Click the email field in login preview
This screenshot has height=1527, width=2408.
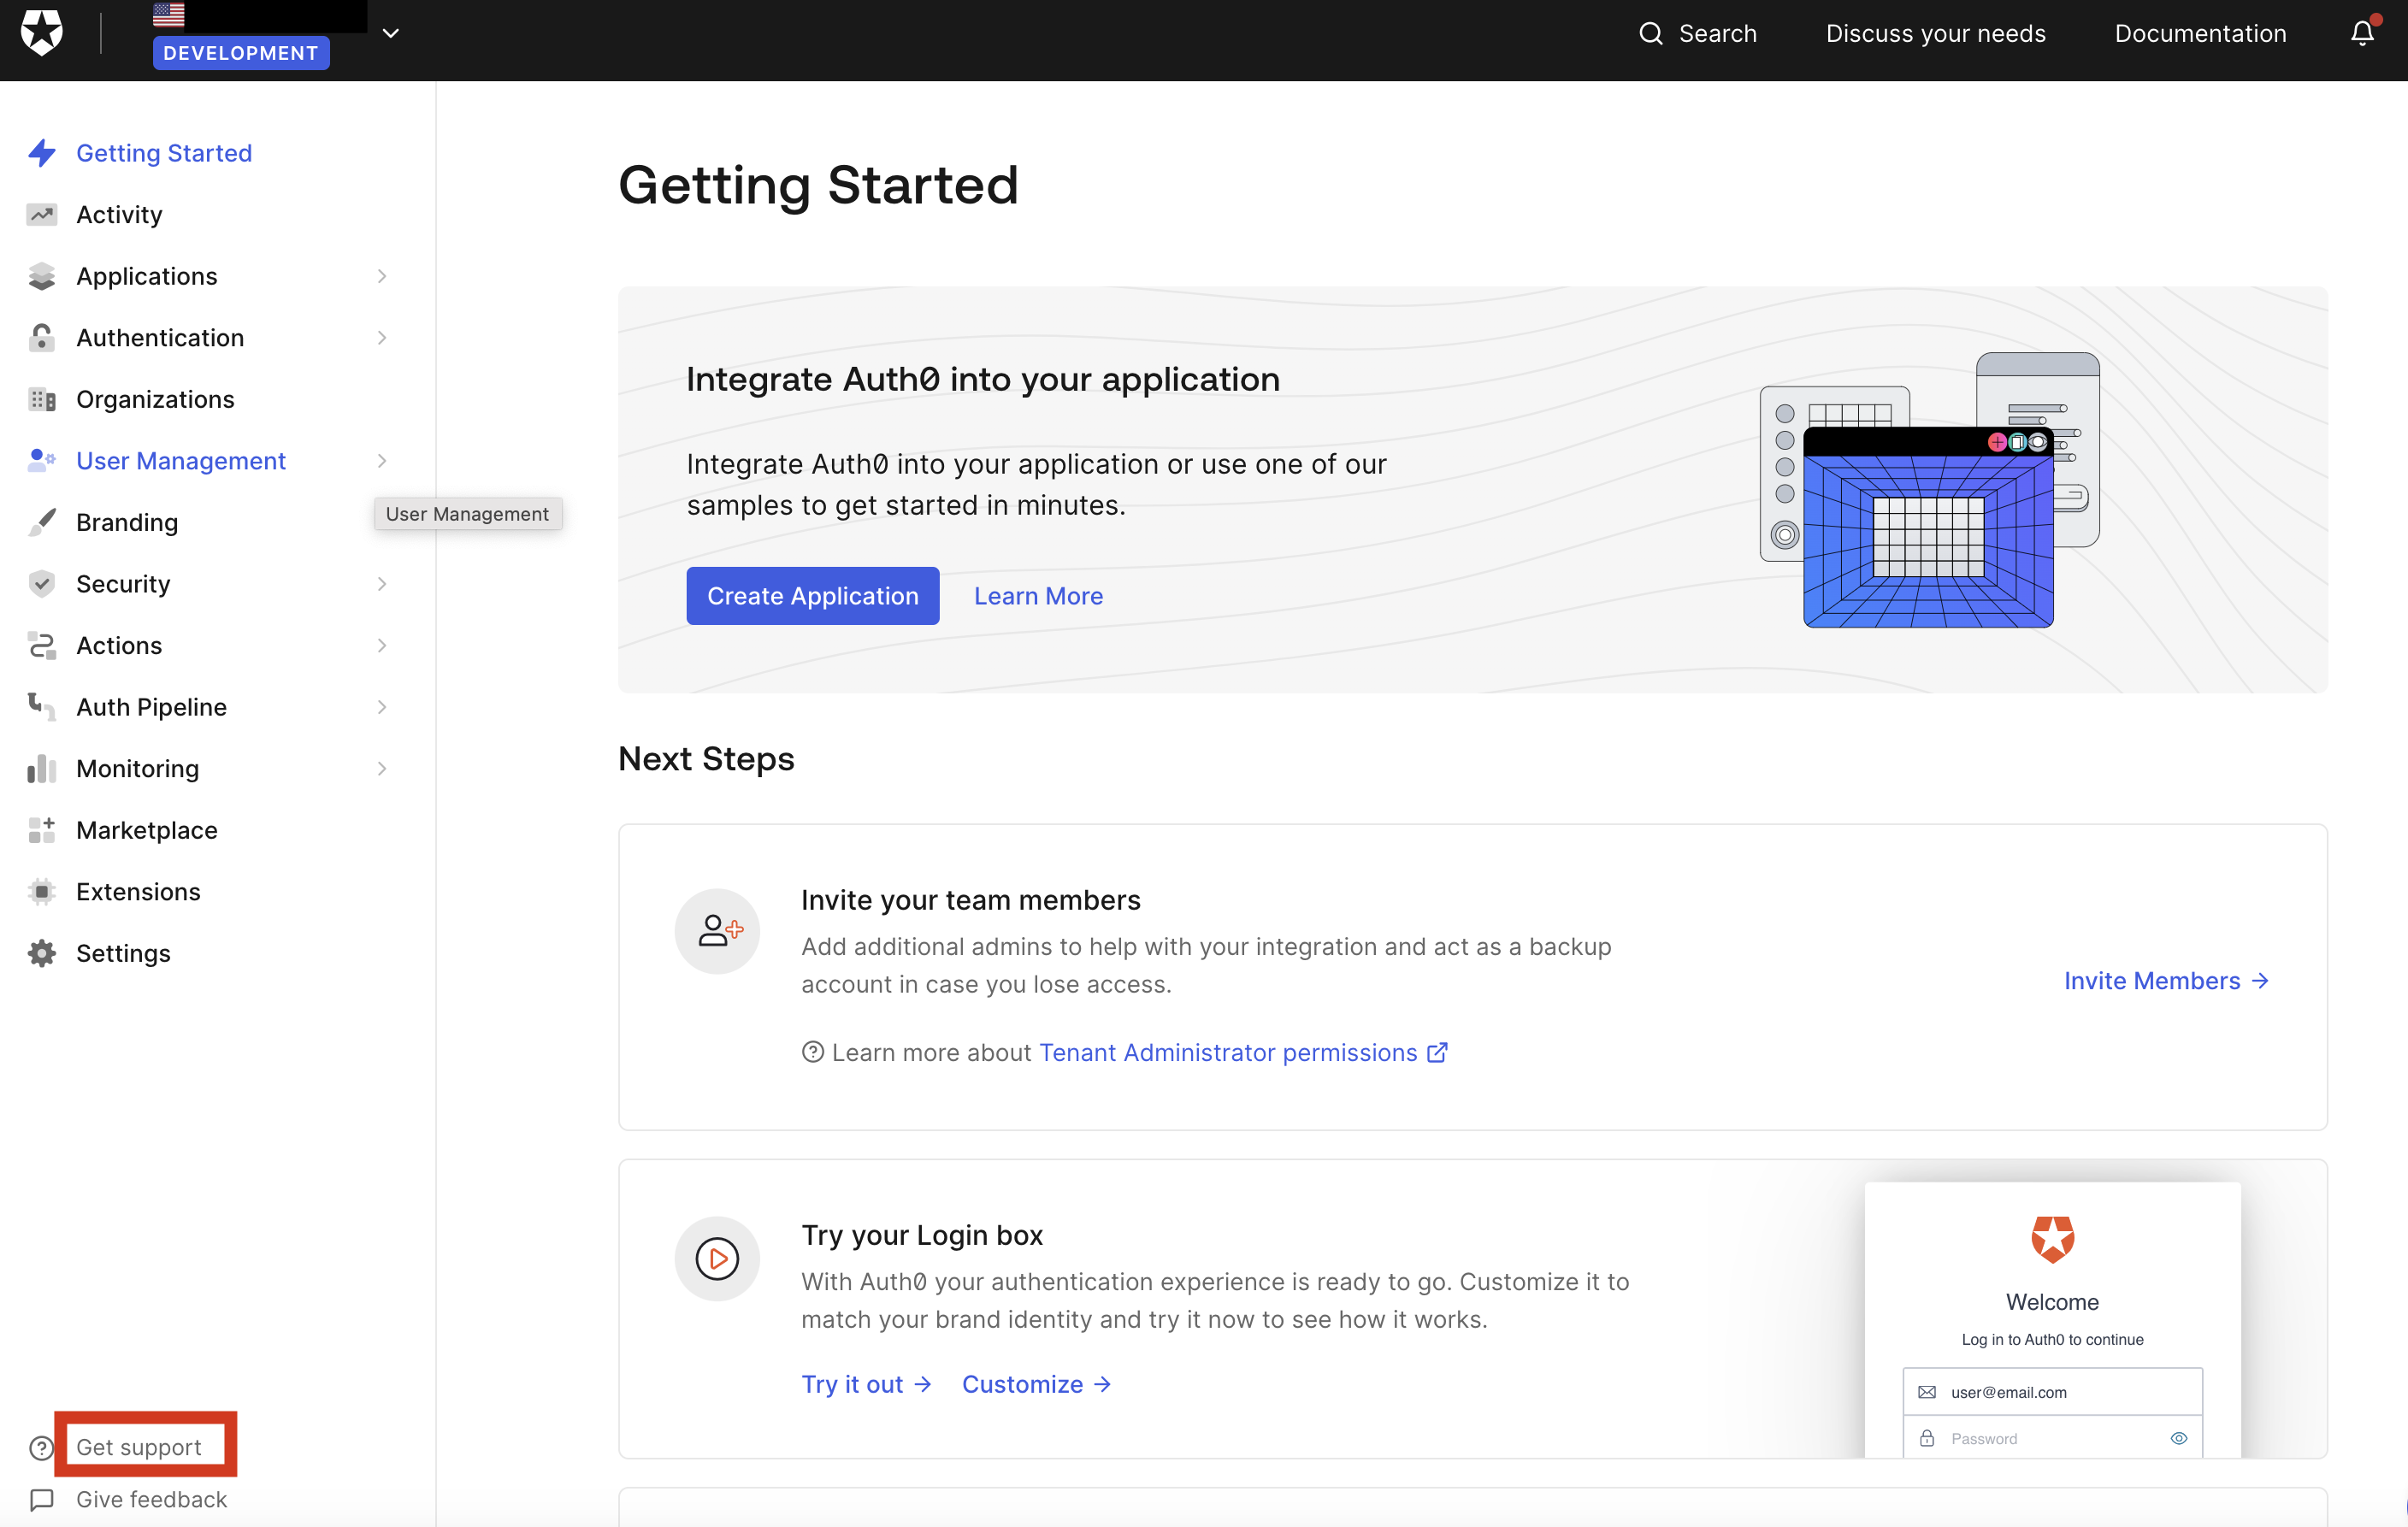coord(2053,1392)
